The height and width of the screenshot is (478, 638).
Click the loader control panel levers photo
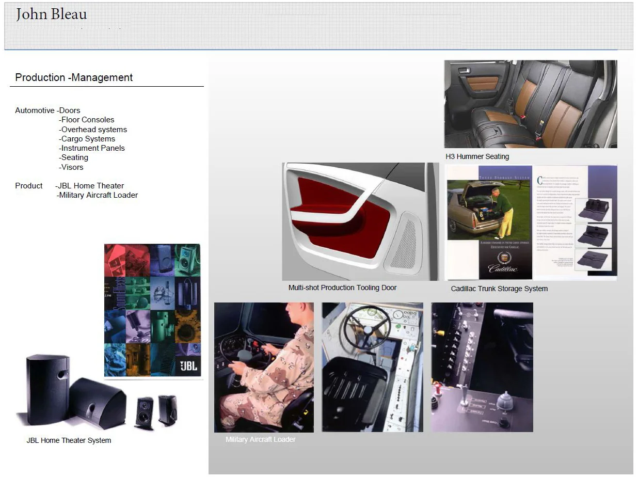tap(482, 367)
